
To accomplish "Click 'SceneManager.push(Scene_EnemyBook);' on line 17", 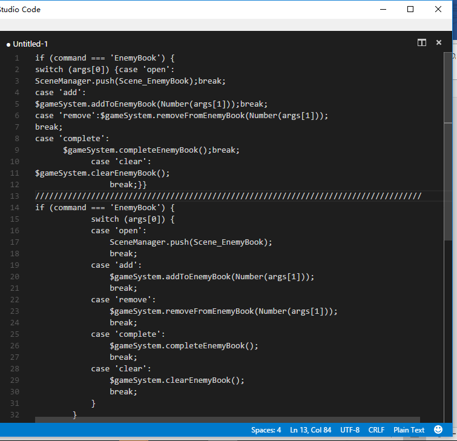I will [191, 242].
